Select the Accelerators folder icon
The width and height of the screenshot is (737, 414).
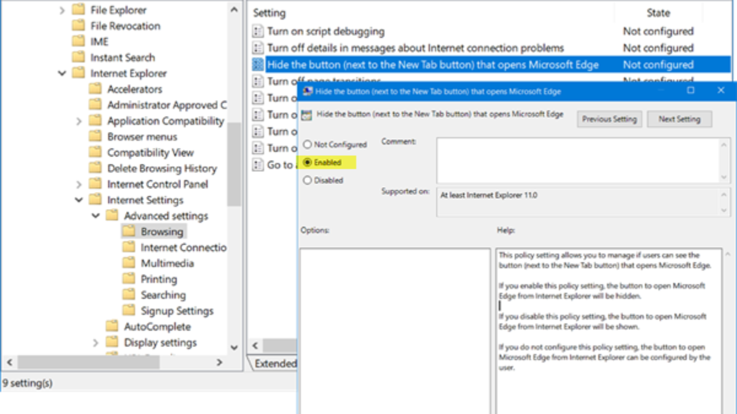click(x=95, y=90)
